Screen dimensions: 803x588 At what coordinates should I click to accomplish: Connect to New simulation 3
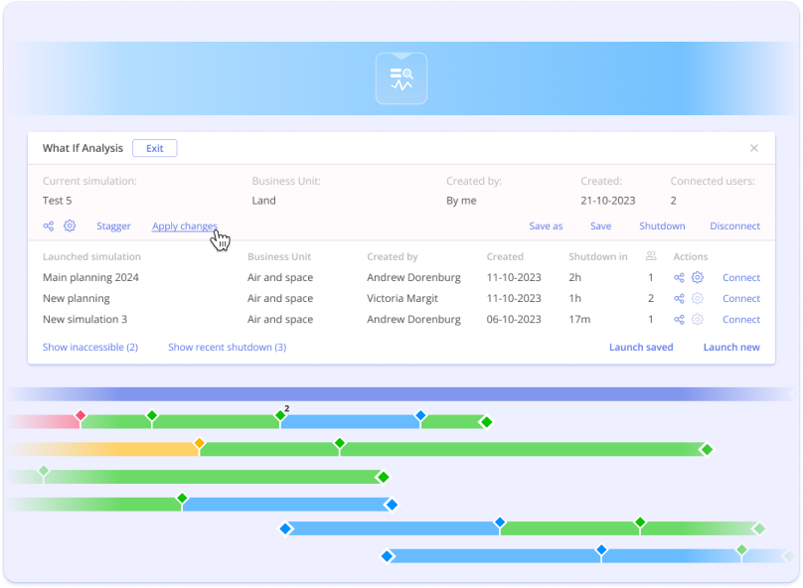click(741, 320)
